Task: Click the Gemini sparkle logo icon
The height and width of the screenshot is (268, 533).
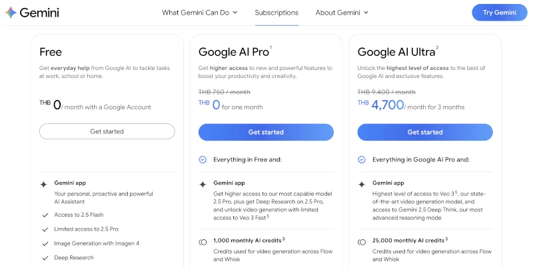Action: (11, 13)
